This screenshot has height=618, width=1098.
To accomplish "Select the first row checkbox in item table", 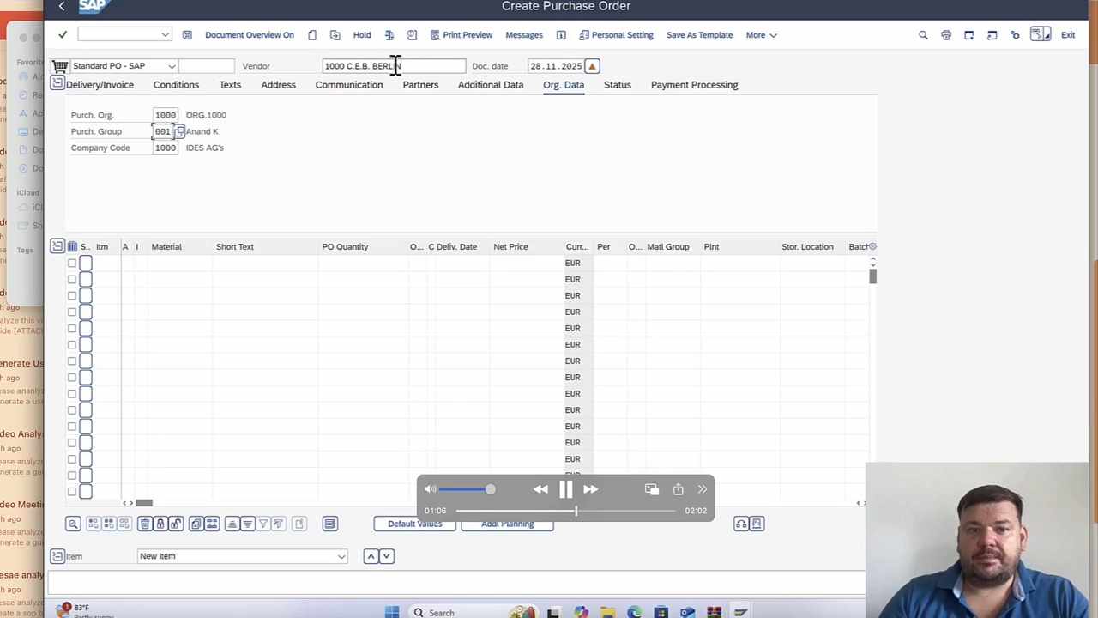I will (72, 263).
